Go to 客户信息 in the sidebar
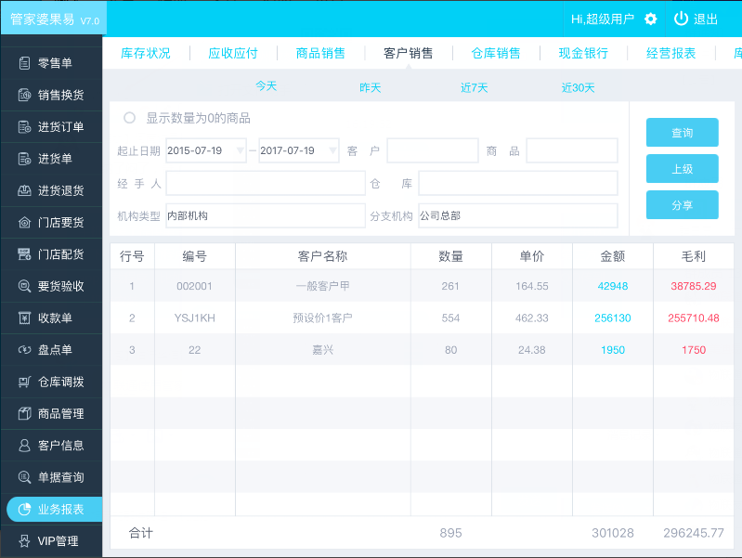The height and width of the screenshot is (558, 742). coord(52,446)
